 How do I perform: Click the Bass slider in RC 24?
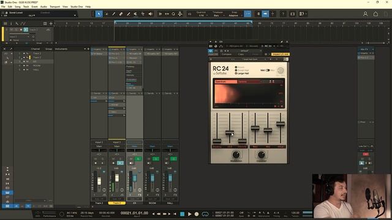tap(255, 128)
